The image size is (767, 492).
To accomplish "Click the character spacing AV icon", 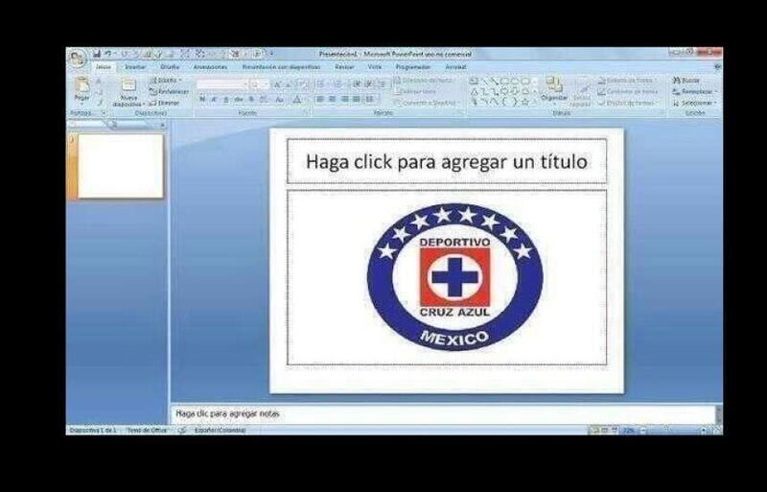I will pyautogui.click(x=264, y=100).
